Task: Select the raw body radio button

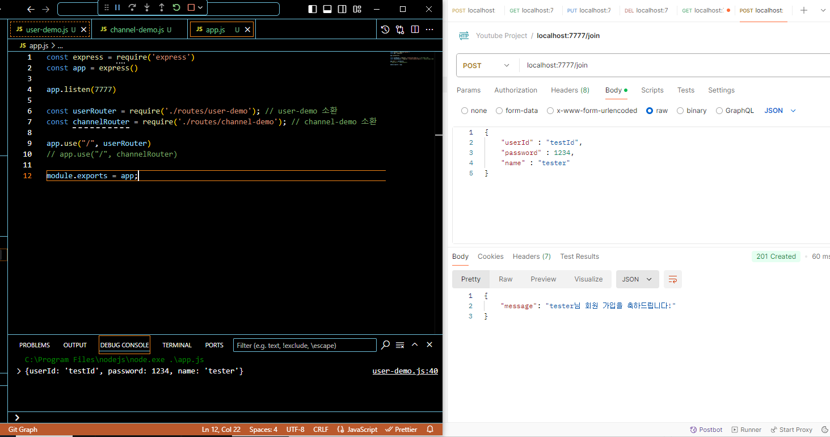Action: pos(650,111)
